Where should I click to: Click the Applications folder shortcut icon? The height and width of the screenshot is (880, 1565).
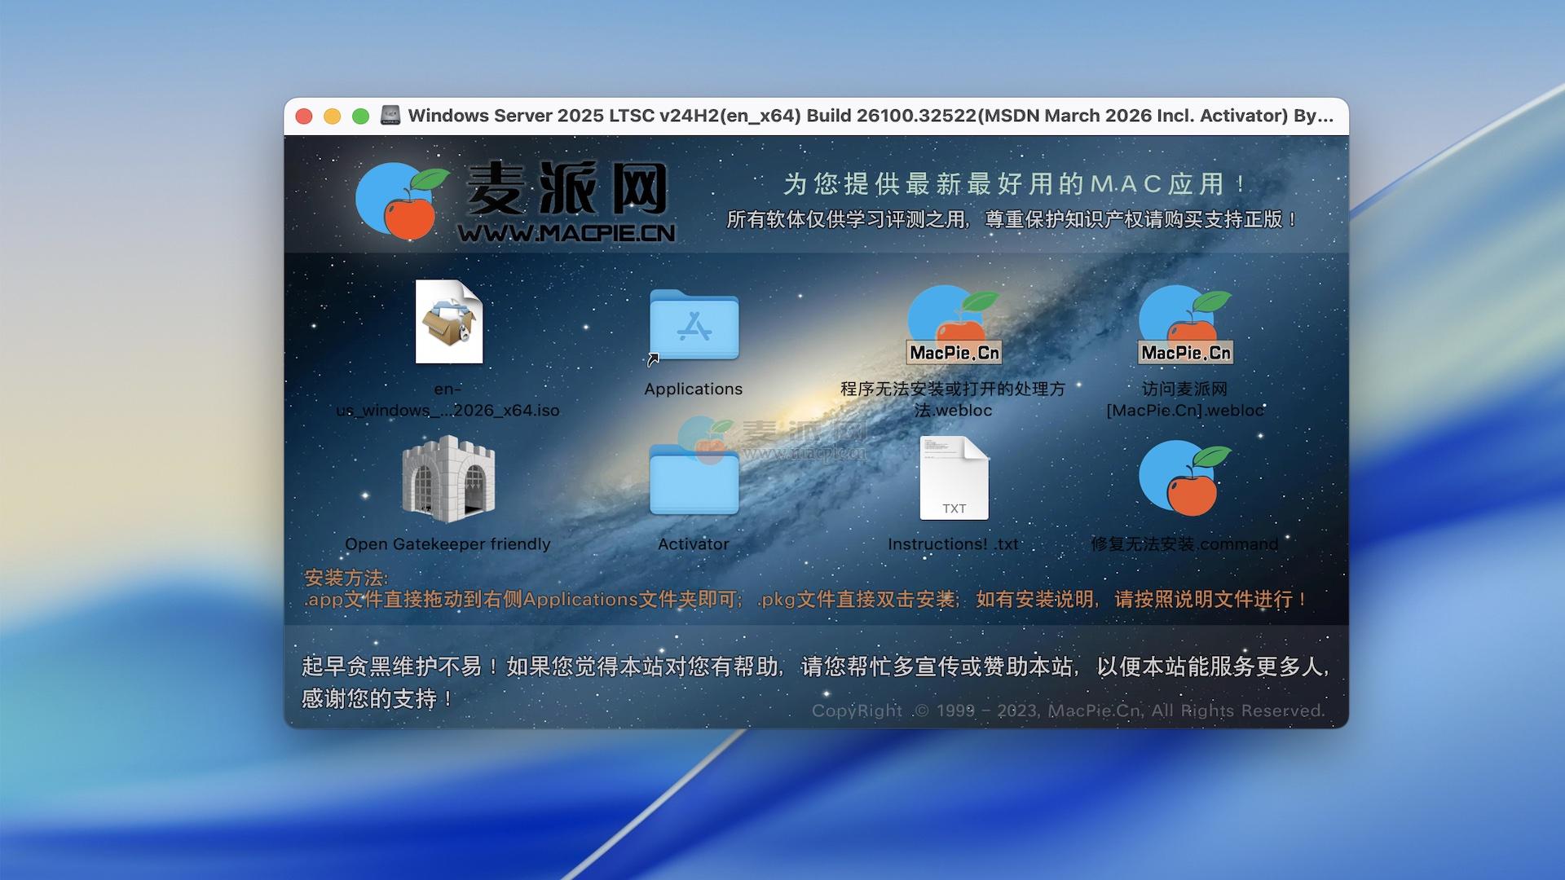tap(694, 325)
